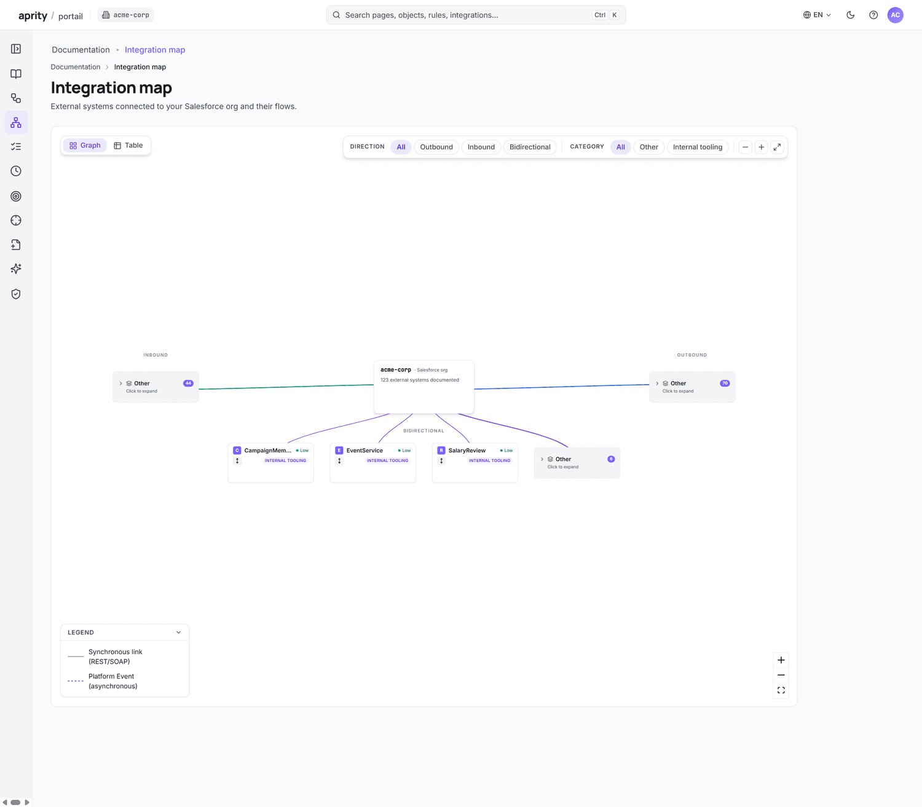The image size is (922, 807).
Task: Open the sparkles AI icon in sidebar
Action: (16, 269)
